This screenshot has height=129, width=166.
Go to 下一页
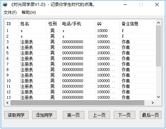click(x=124, y=115)
